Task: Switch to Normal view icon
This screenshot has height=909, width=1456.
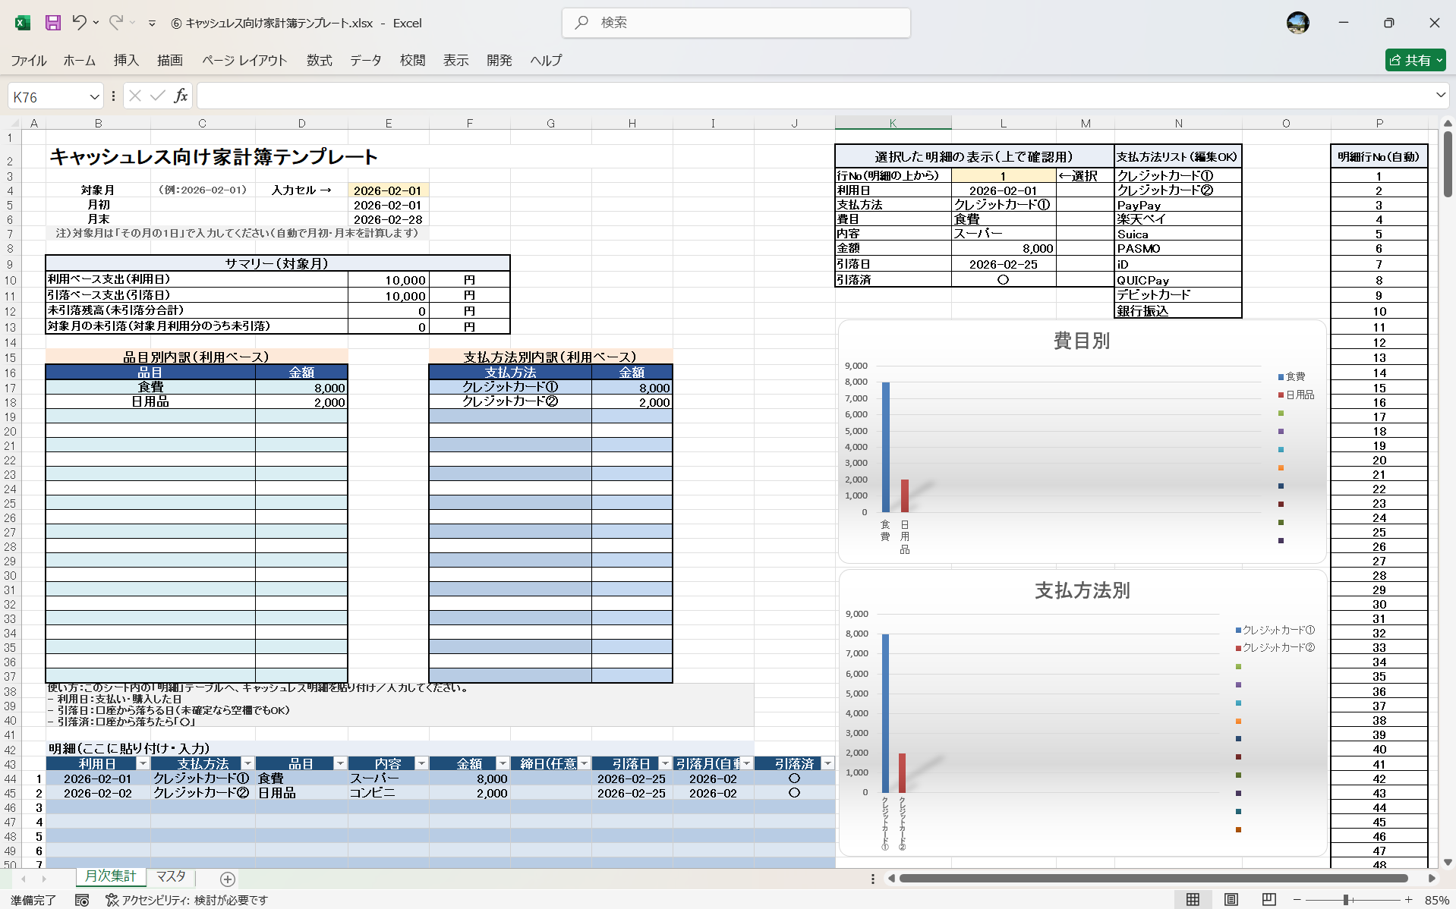Action: 1193,899
